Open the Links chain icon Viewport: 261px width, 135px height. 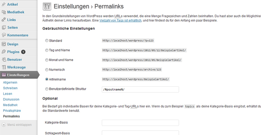3,19
